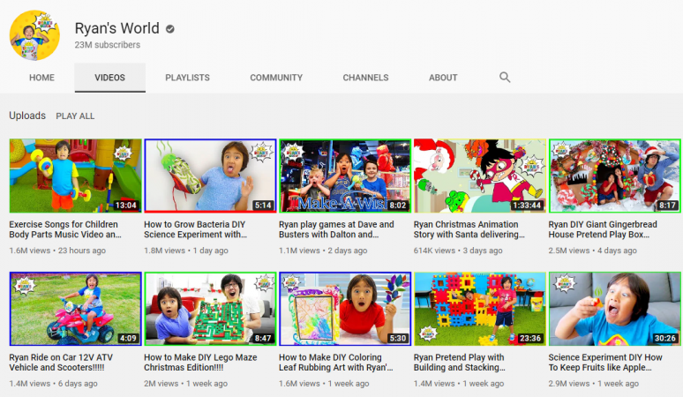Screen dimensions: 683x397
Task: Click the Uploads section heading
Action: pyautogui.click(x=27, y=116)
